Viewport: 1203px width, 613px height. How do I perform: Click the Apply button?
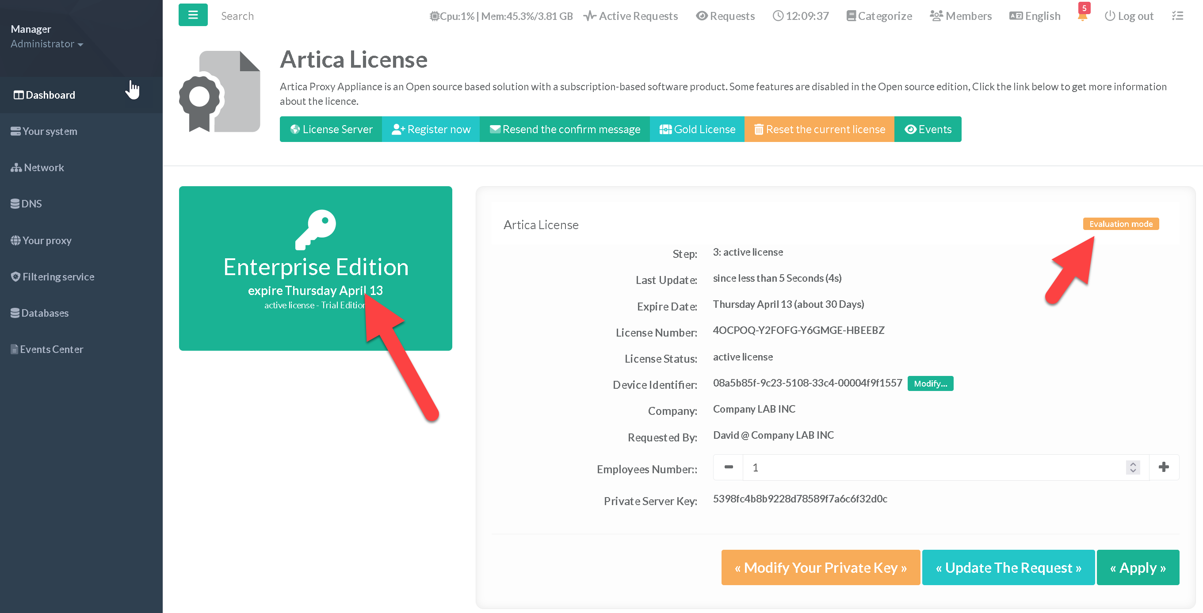point(1137,568)
